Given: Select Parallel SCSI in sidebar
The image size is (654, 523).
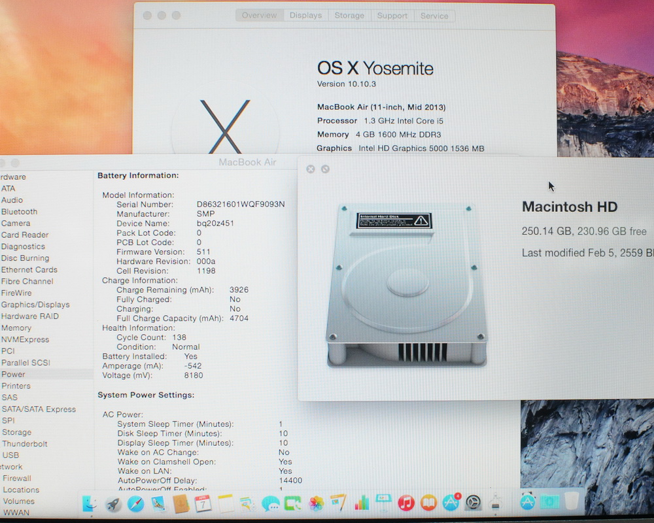Looking at the screenshot, I should coord(26,363).
